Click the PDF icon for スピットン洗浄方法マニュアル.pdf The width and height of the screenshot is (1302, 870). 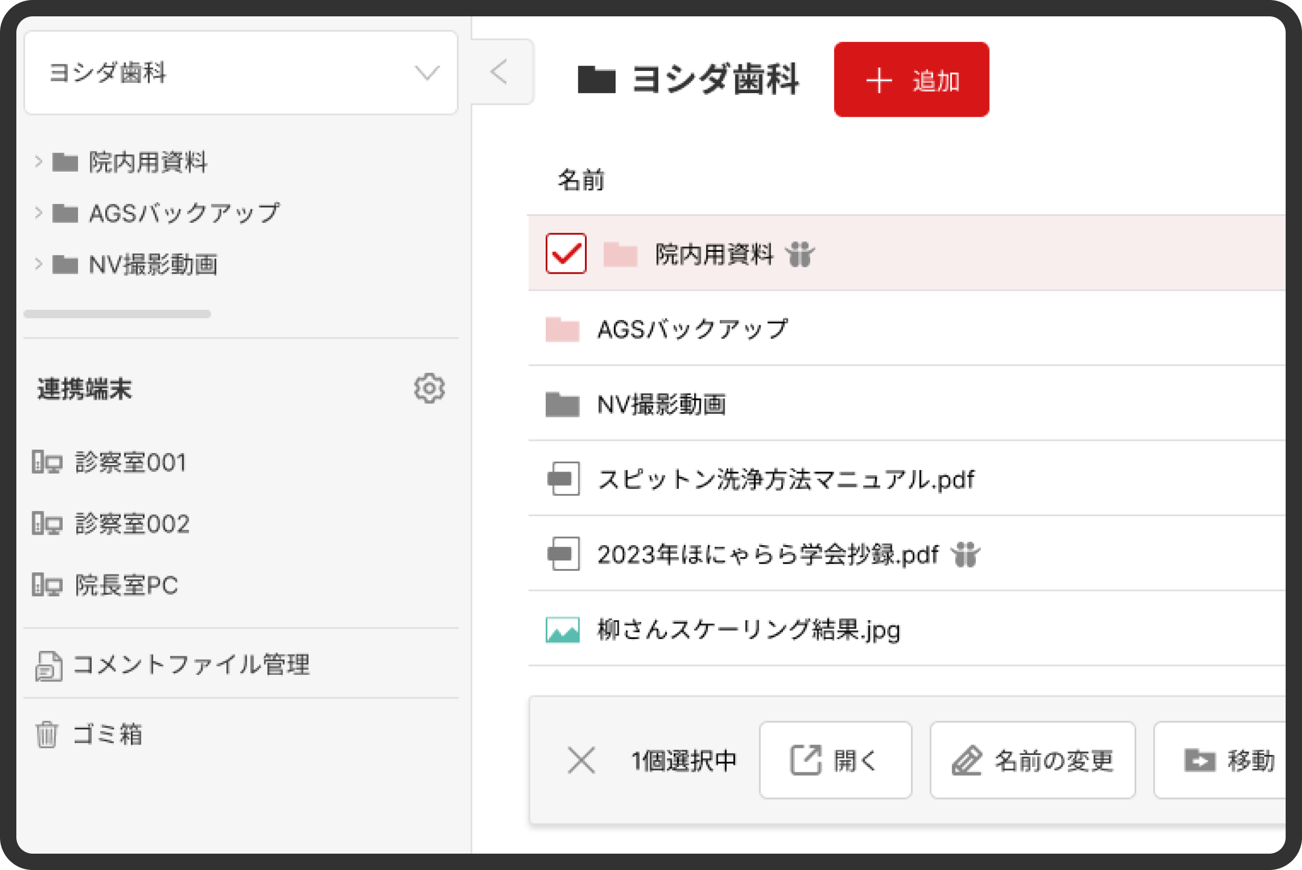coord(563,478)
